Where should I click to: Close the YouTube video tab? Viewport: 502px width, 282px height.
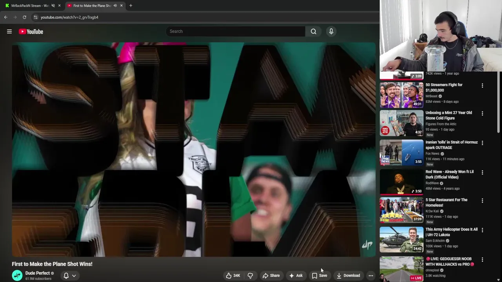tap(121, 5)
